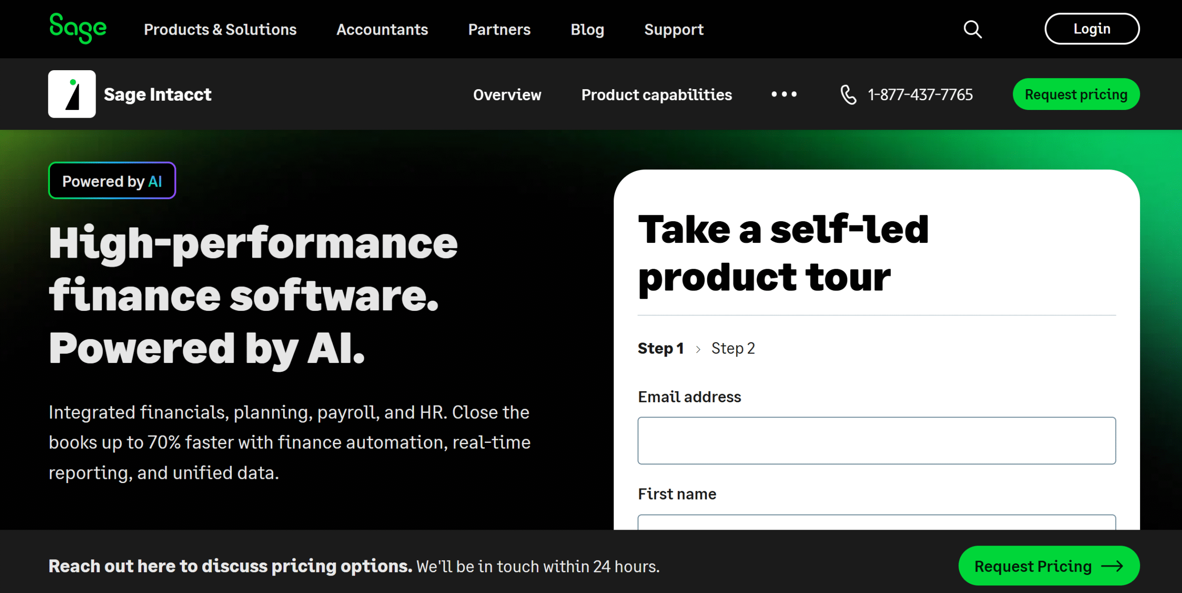Click the phone handset icon
Viewport: 1182px width, 593px height.
click(x=848, y=95)
